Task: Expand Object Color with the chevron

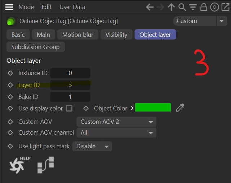Action: point(132,108)
